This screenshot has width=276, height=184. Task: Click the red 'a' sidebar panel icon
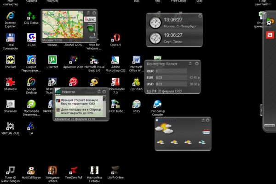coord(270,35)
